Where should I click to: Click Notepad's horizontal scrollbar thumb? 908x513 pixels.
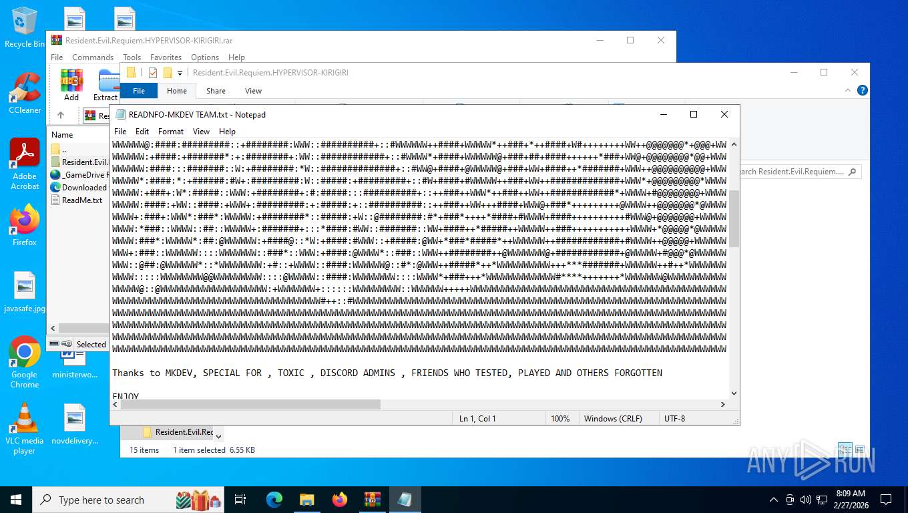click(x=250, y=404)
